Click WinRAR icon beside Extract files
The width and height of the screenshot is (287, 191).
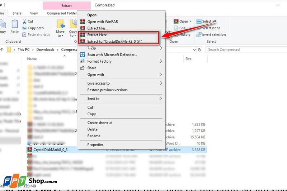[x=83, y=28]
